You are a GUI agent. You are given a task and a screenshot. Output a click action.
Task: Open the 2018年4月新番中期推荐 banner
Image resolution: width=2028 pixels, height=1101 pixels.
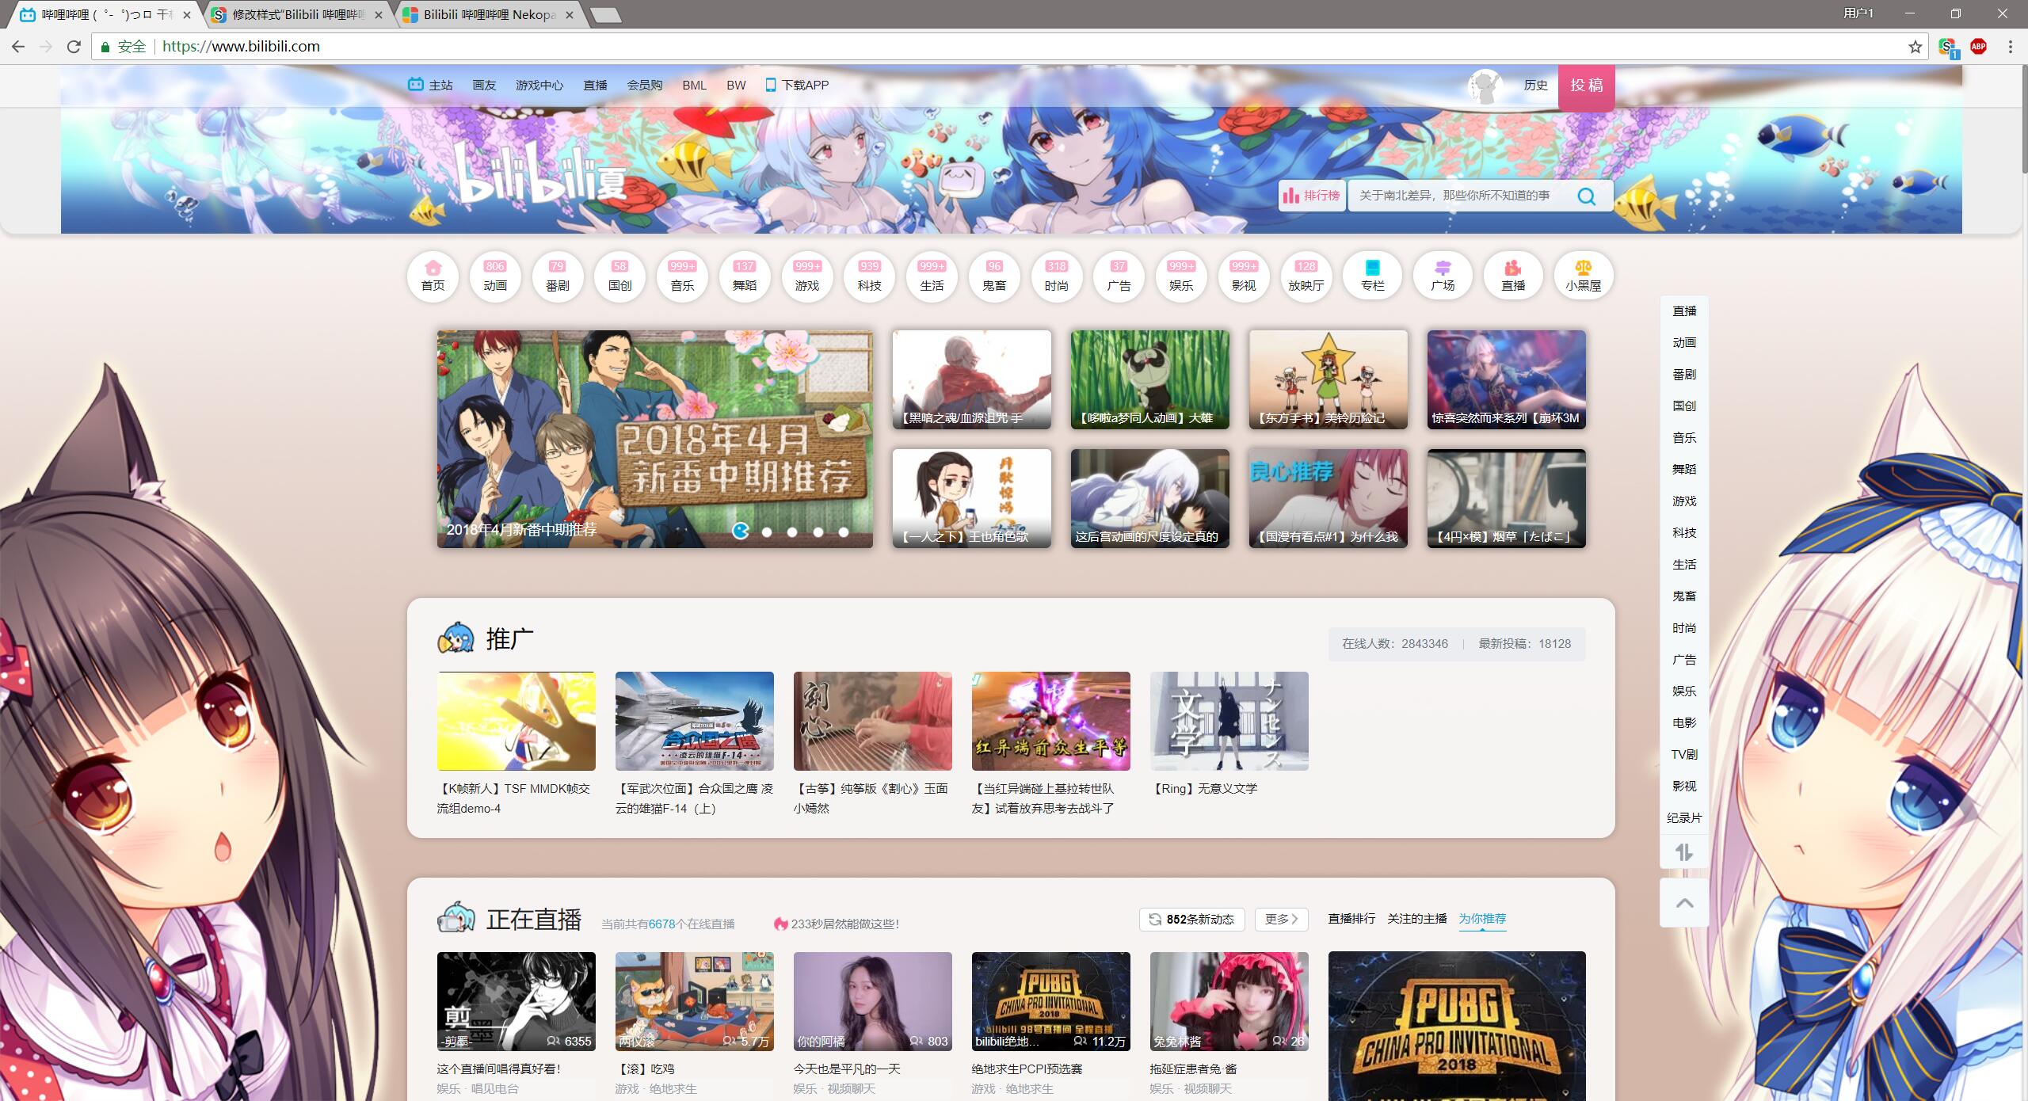(654, 439)
